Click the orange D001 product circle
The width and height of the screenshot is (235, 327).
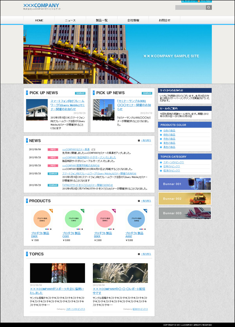42,219
